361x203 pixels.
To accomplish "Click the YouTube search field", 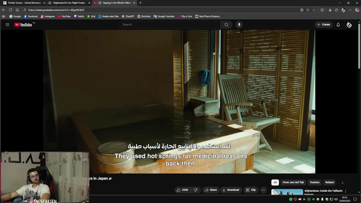I will tap(170, 25).
